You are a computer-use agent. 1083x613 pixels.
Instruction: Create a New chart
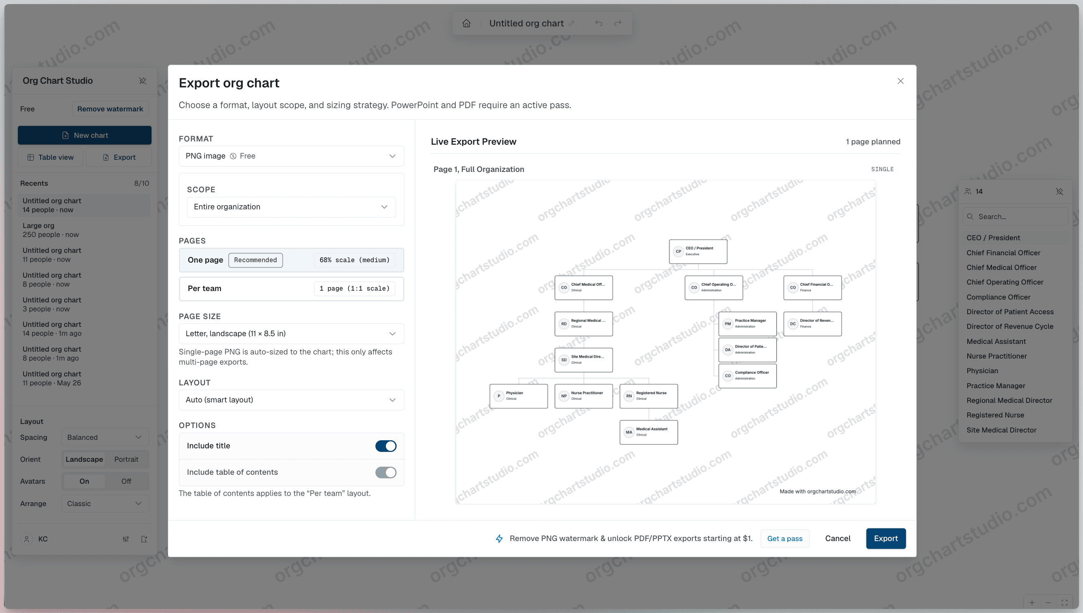84,136
